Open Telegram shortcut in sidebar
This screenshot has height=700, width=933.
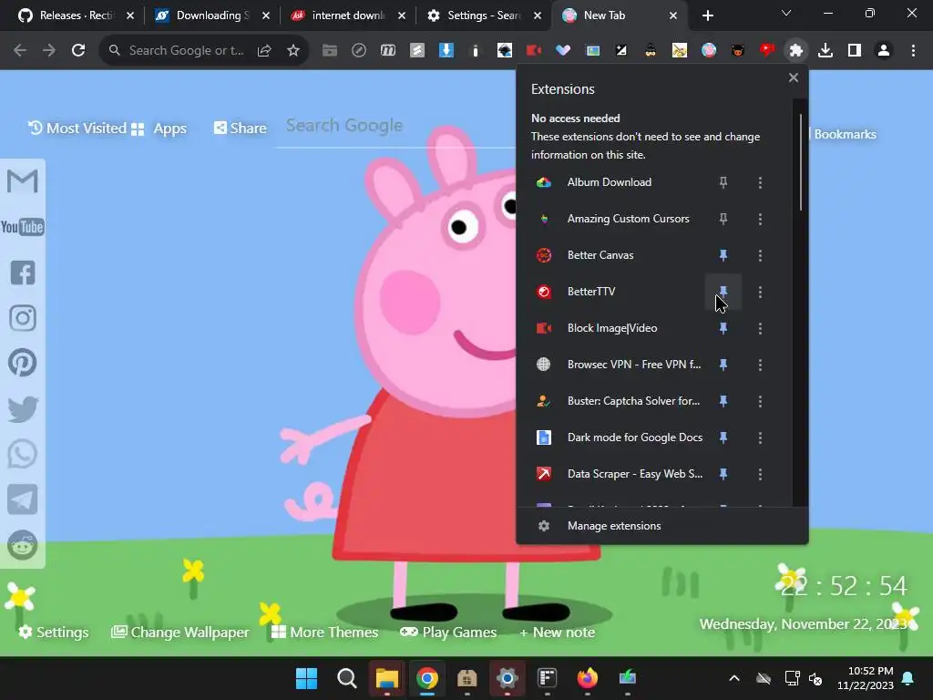point(23,499)
